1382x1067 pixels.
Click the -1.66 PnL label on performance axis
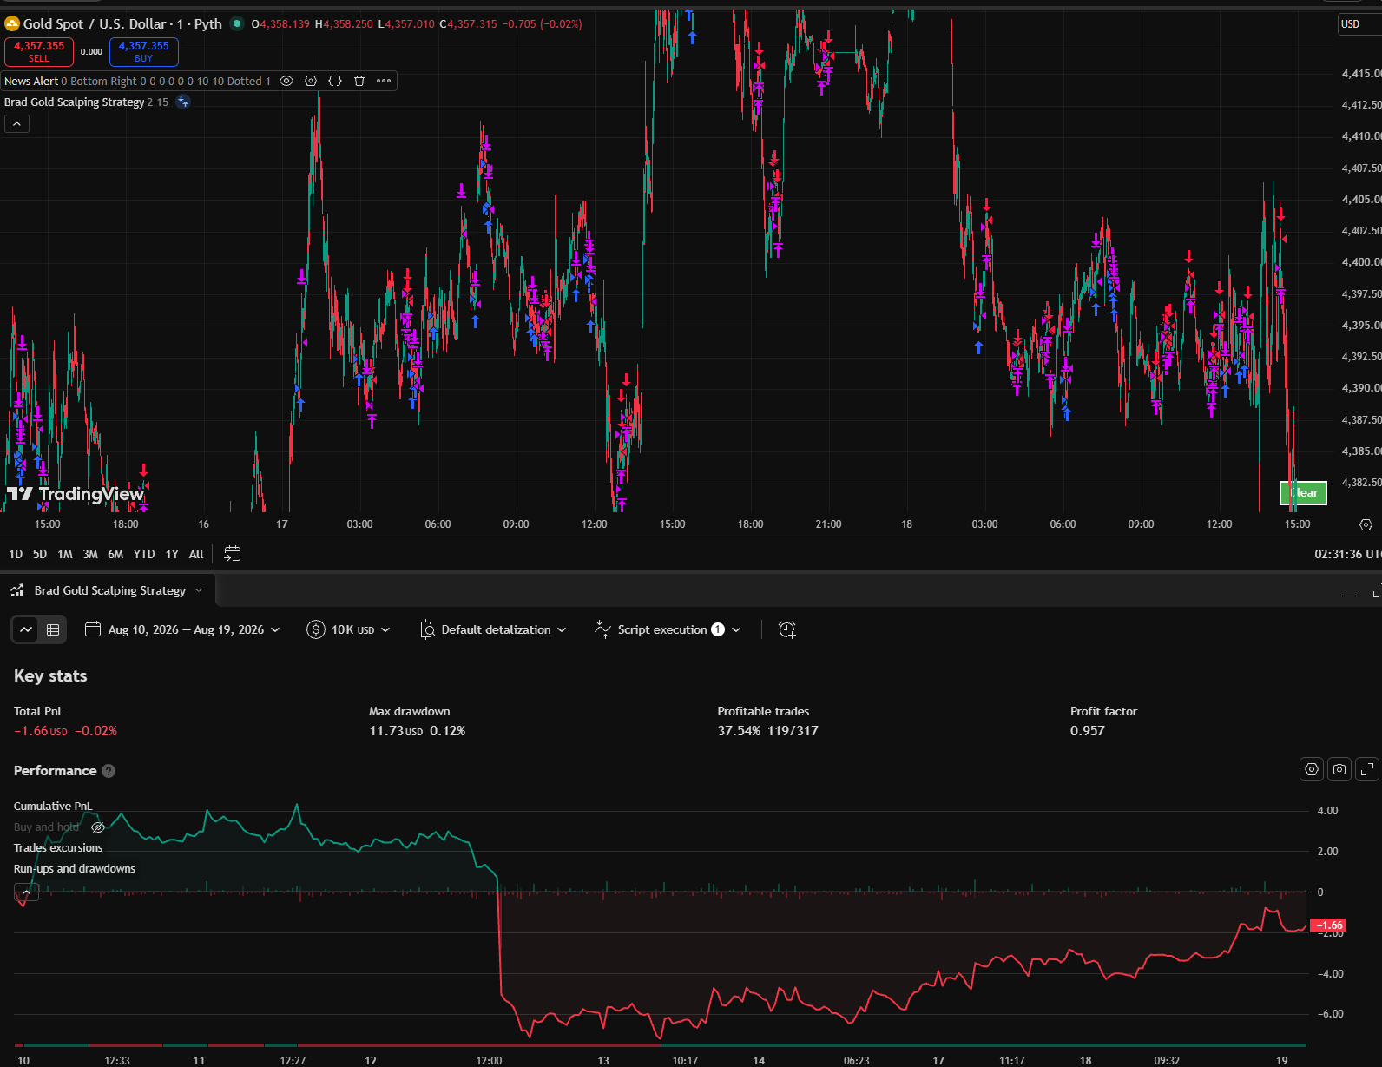(1327, 925)
